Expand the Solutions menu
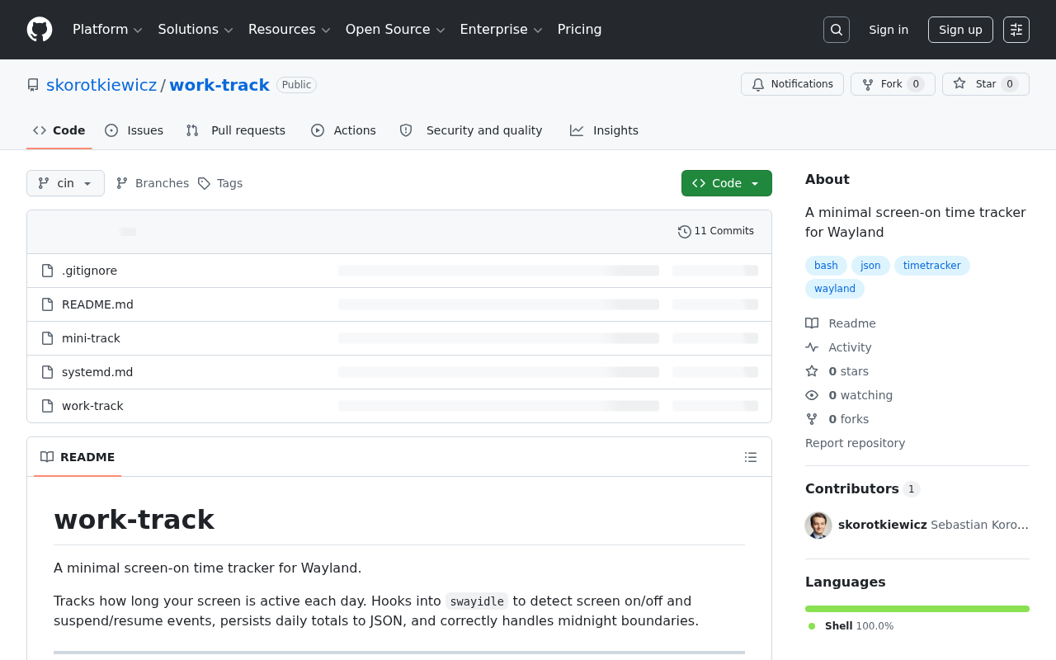 [x=196, y=30]
